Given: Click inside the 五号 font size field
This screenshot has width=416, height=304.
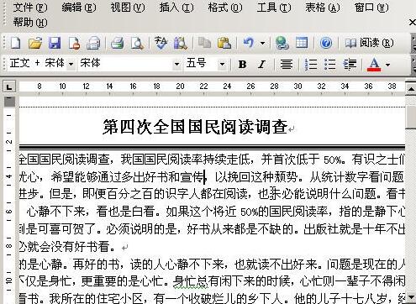Looking at the screenshot, I should tap(201, 65).
